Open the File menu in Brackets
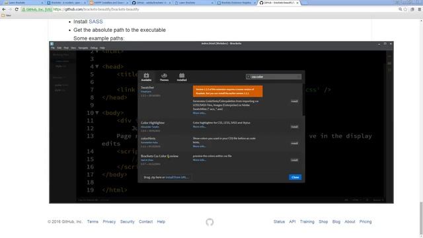This screenshot has height=238, width=423. tap(53, 48)
